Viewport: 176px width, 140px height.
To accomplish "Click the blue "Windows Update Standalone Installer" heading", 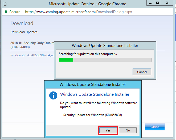I will [95, 94].
